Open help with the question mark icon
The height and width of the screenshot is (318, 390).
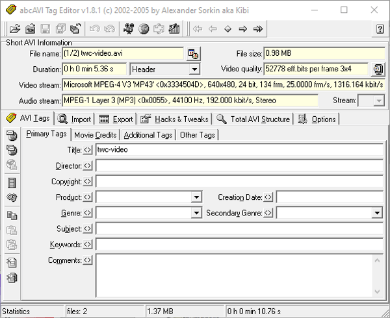click(x=380, y=29)
